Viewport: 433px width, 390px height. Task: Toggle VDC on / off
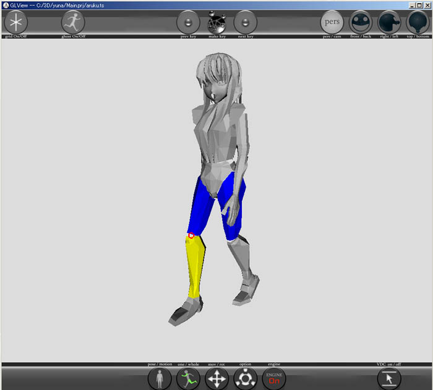point(389,378)
